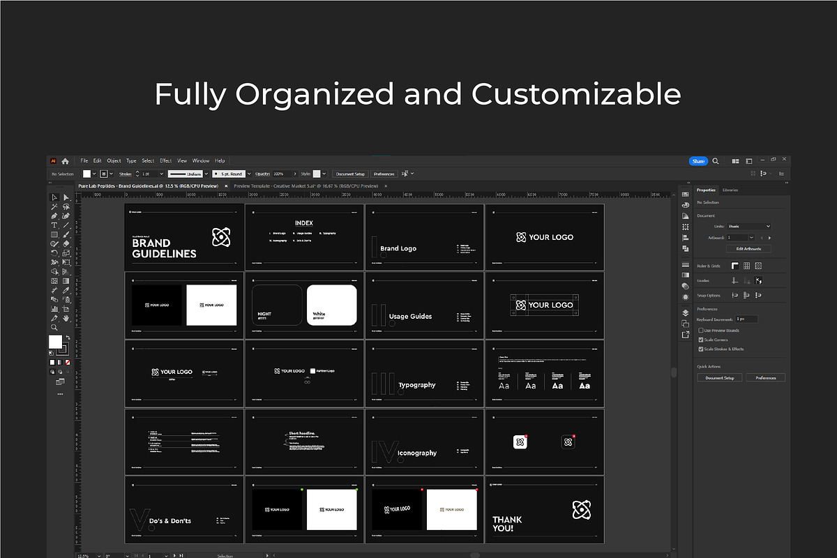
Task: Click Preferences in Quick Actions
Action: [x=765, y=377]
